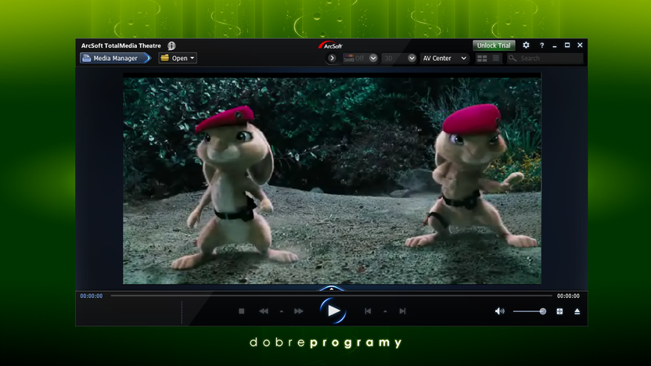This screenshot has width=651, height=366.
Task: Expand the toolbar with the right arrow
Action: tap(332, 58)
